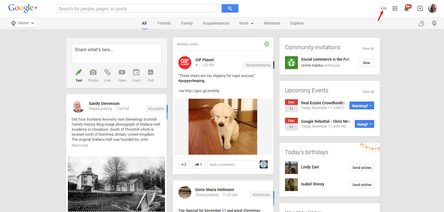
Task: Go to the Explore tab
Action: 297,23
